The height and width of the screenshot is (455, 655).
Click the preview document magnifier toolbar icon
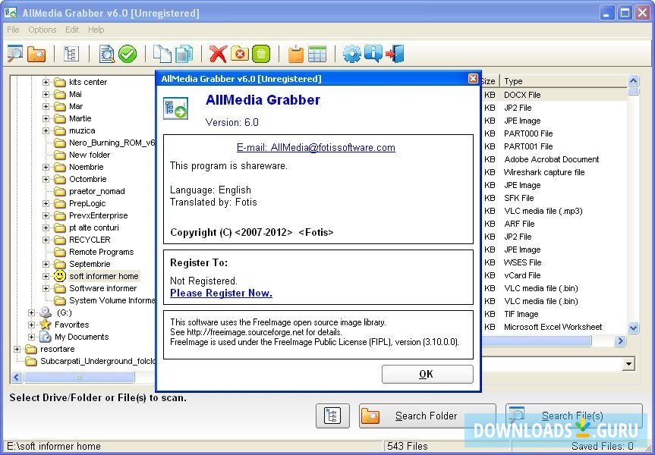[107, 55]
